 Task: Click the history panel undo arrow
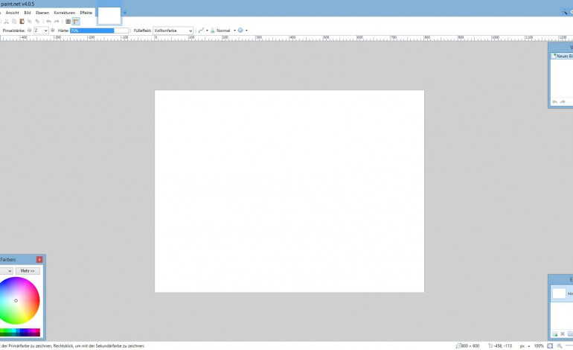tap(554, 102)
